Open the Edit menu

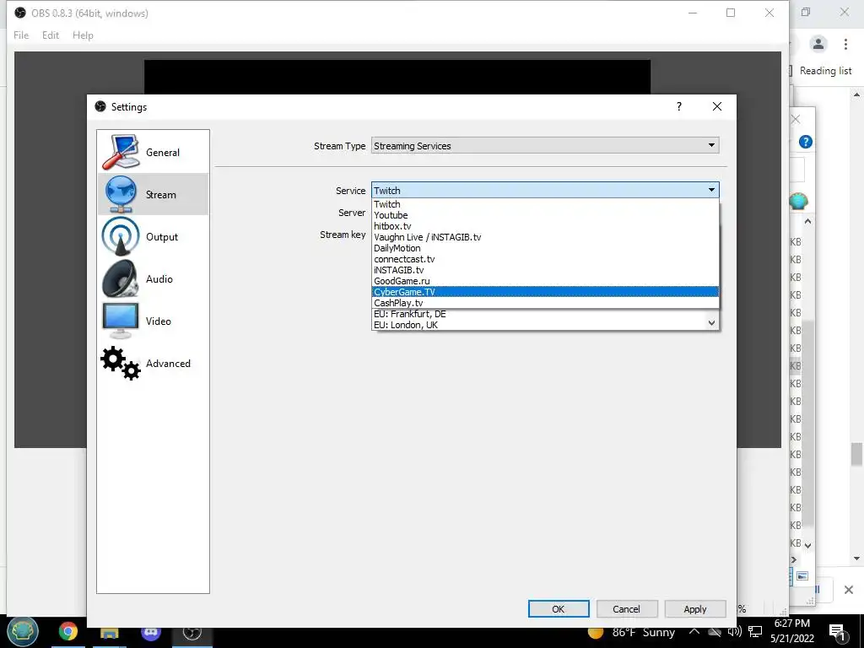[x=50, y=35]
